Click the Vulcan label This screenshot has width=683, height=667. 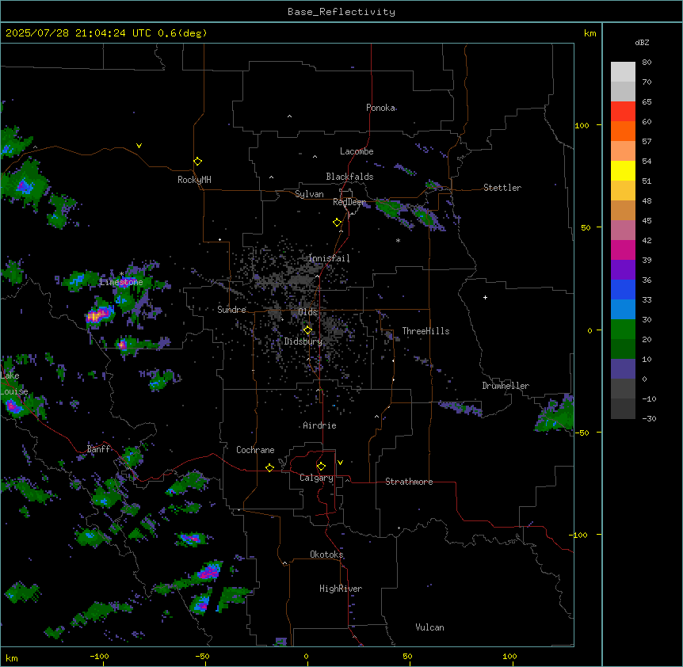point(429,627)
